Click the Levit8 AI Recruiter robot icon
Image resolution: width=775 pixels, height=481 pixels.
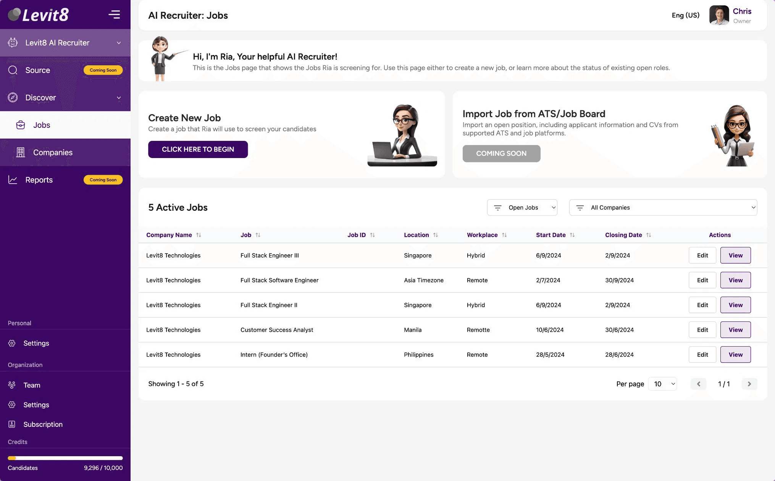coord(13,43)
